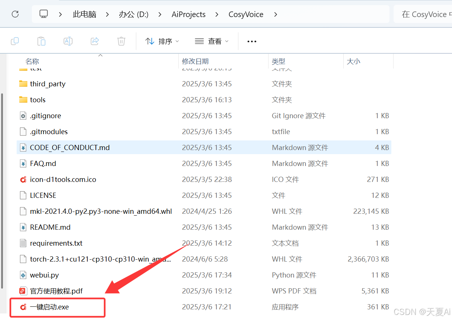Click the search box for CosyVoice
Image resolution: width=452 pixels, height=319 pixels.
[x=423, y=14]
